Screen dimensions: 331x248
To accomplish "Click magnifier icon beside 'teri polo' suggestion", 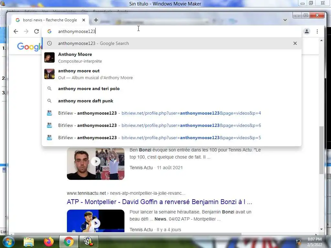I will coord(49,88).
